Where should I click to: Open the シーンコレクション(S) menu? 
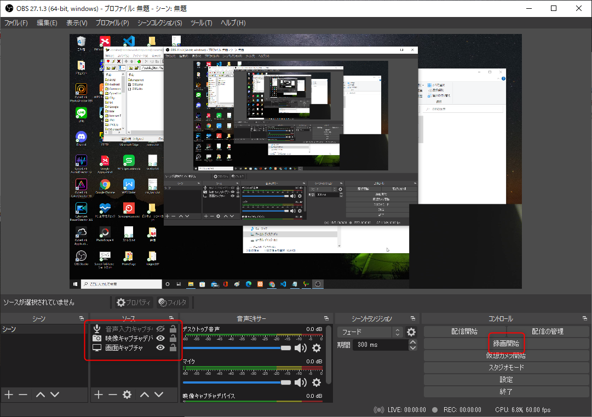160,22
